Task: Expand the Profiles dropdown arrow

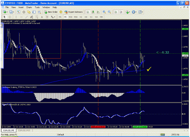Action: coord(13,12)
